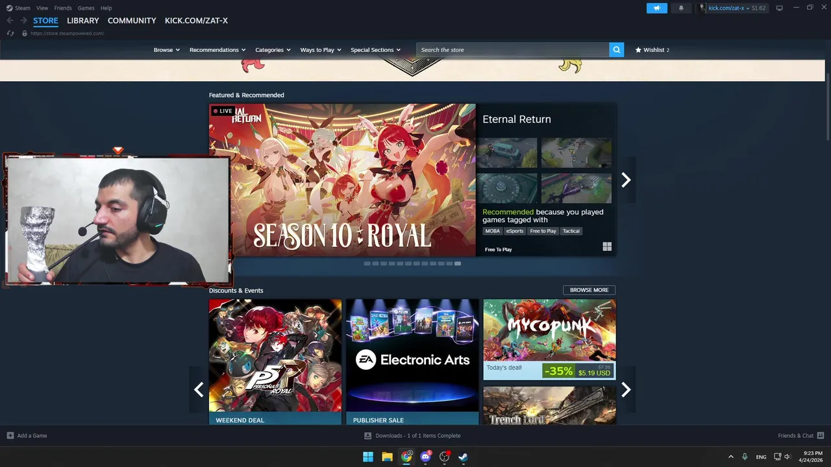Open OBS Studio from taskbar
831x467 pixels.
click(444, 457)
